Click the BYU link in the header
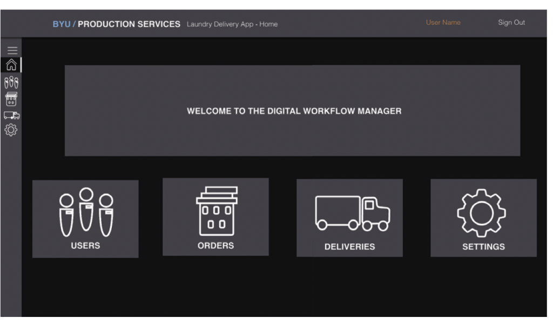Screen dimensions: 553x331 pos(61,24)
